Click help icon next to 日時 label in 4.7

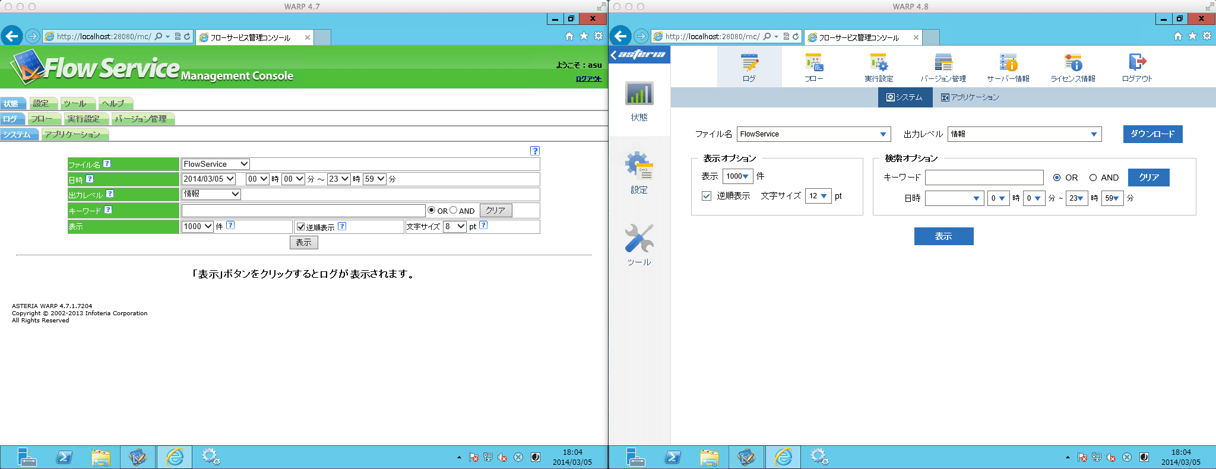[x=90, y=179]
